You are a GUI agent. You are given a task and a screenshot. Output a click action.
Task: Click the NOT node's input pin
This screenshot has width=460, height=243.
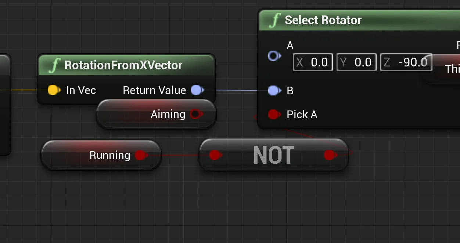click(215, 155)
